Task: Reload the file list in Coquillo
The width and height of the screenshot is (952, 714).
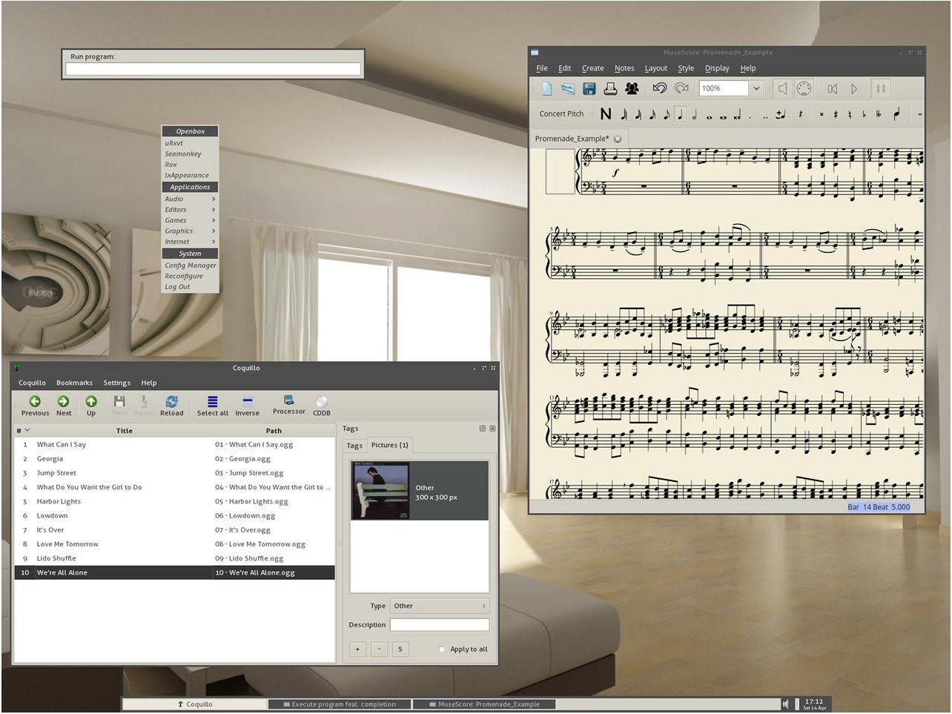Action: [171, 406]
